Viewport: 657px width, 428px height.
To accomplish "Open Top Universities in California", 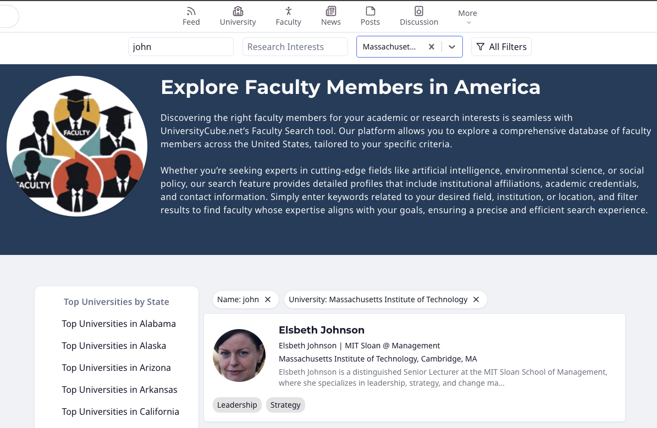I will click(120, 412).
